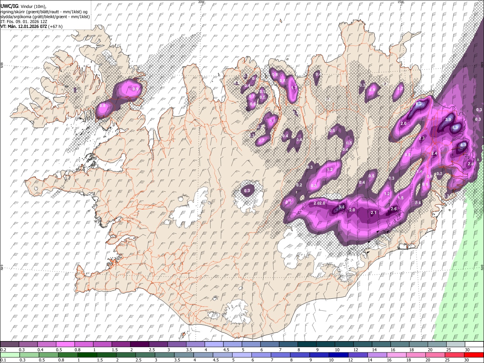Click the '30' label under the snow legend

[x=467, y=350]
